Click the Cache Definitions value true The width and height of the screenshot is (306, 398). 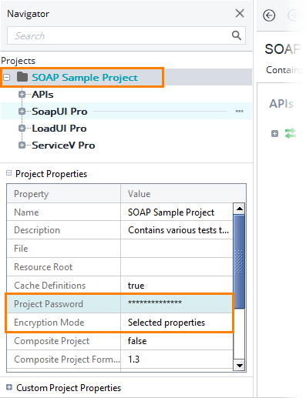pyautogui.click(x=136, y=286)
